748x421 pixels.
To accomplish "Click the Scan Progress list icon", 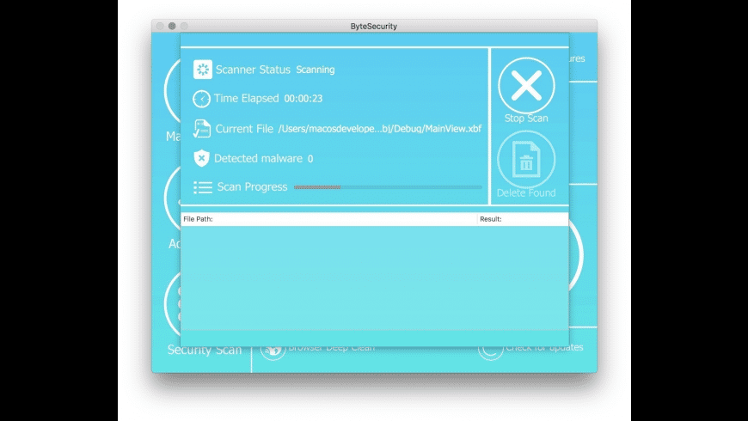I will coord(203,187).
